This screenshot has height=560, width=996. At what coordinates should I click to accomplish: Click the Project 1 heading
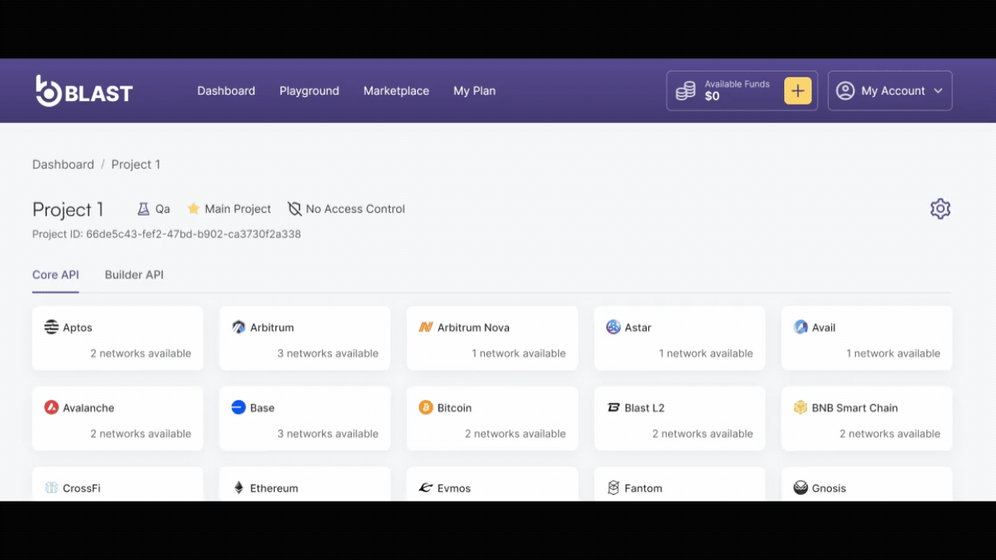click(x=68, y=209)
